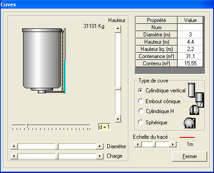Click the empty Num value cell

coord(190,27)
